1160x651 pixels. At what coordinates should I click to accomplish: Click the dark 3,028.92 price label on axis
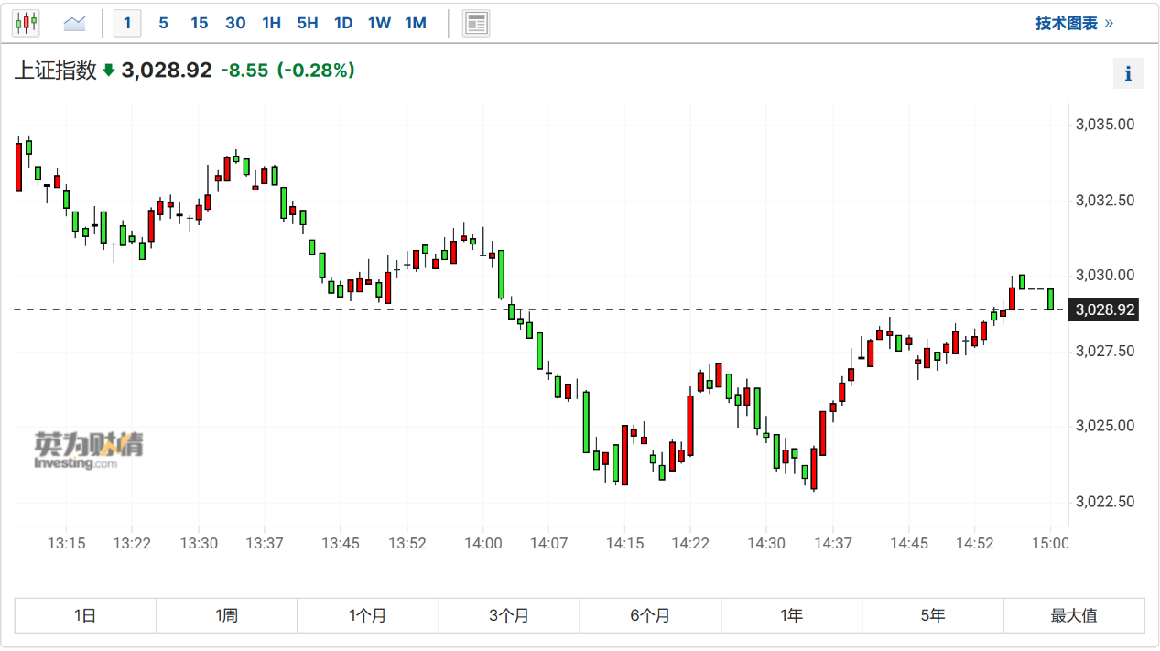[1105, 310]
